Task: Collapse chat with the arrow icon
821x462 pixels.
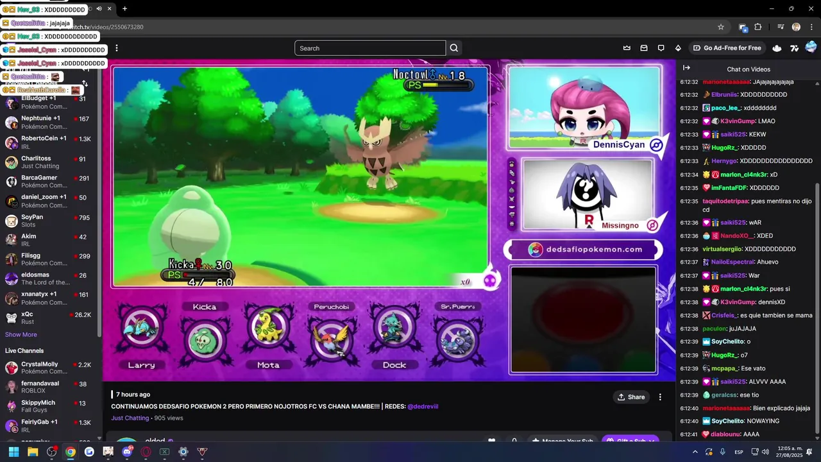Action: click(x=686, y=68)
